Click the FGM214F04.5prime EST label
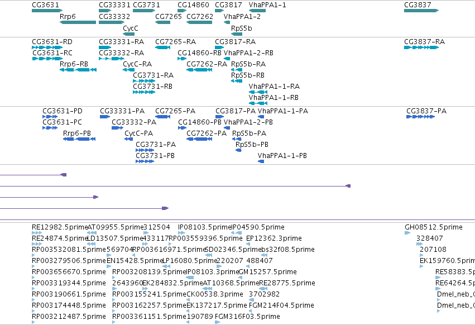 coord(281,305)
